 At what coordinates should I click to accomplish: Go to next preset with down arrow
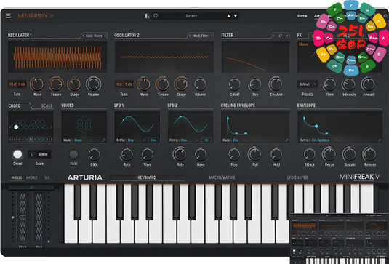coord(236,16)
